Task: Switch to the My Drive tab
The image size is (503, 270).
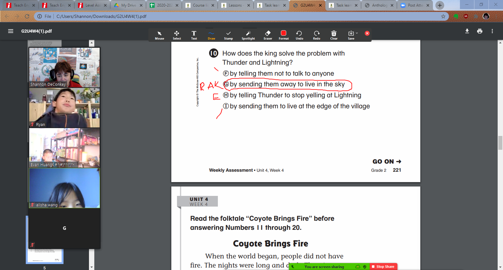Action: 128,5
